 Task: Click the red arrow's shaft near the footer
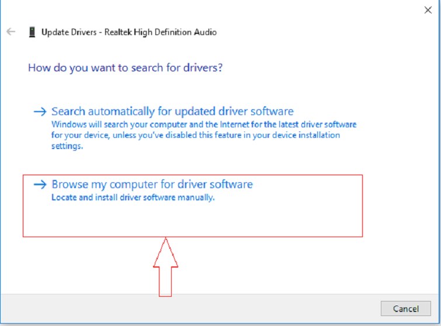coord(166,283)
